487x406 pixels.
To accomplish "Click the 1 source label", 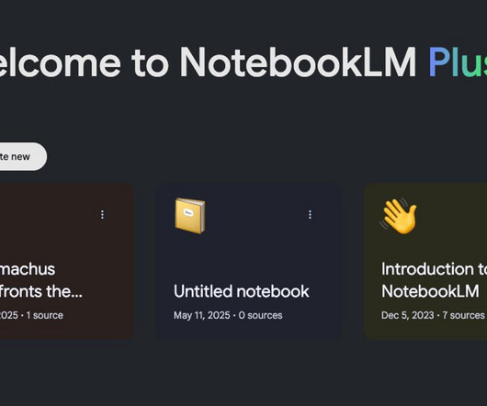I will (x=45, y=315).
